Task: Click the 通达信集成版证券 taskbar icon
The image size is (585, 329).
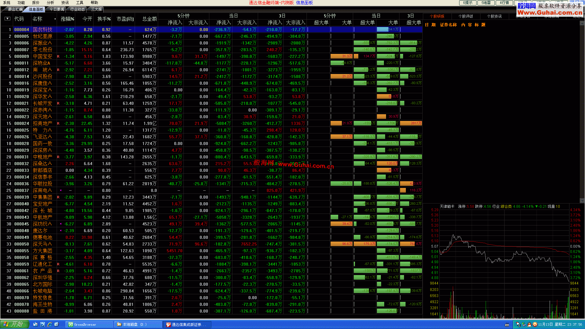Action: (186, 324)
